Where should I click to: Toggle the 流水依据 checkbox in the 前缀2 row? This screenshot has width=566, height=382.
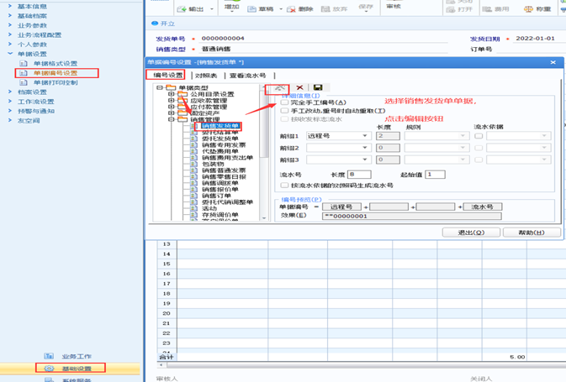point(479,148)
